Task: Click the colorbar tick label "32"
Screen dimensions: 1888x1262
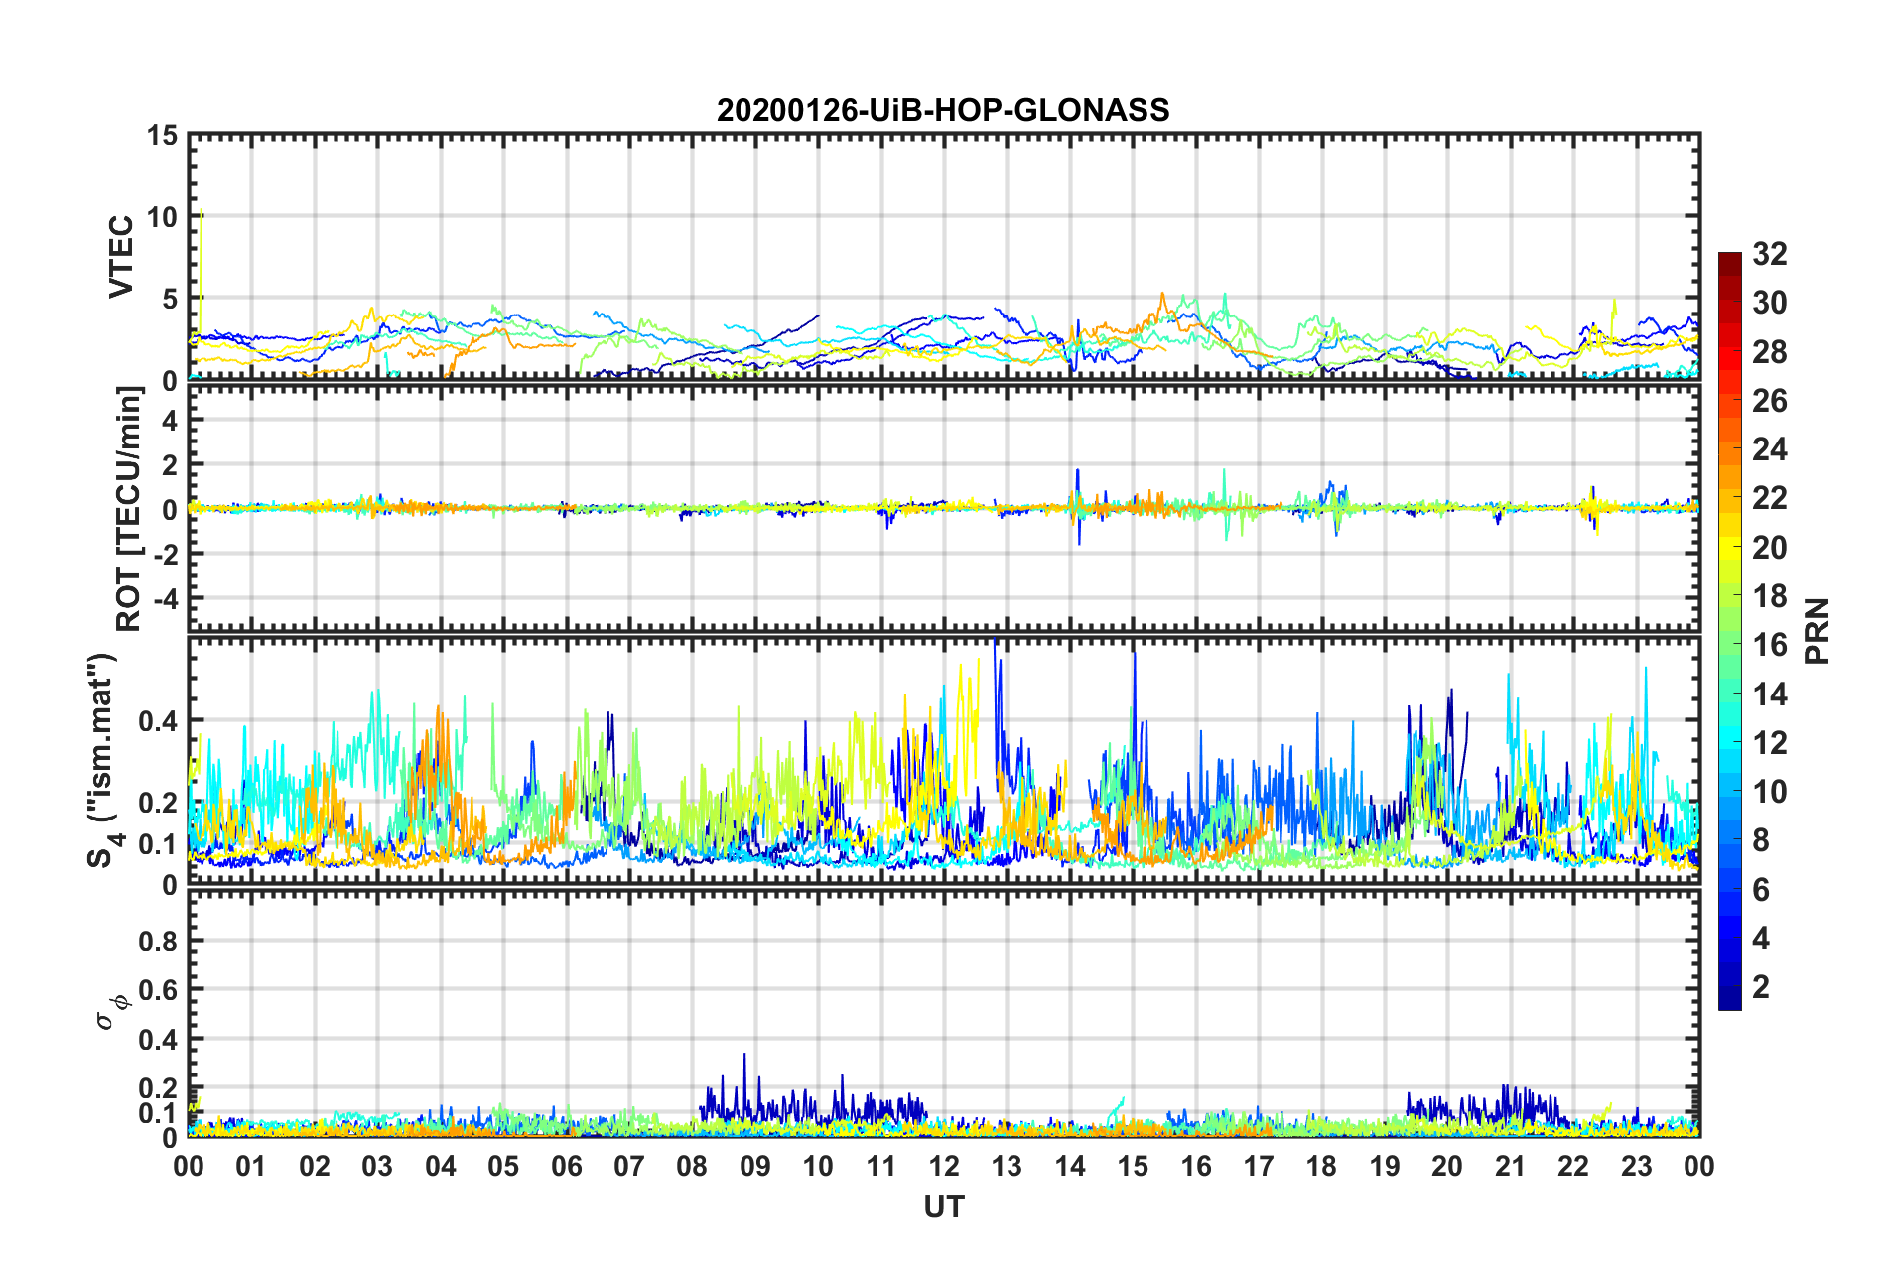Action: [x=1770, y=254]
